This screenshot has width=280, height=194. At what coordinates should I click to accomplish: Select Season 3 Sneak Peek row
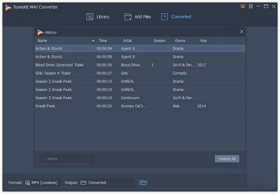click(x=140, y=98)
